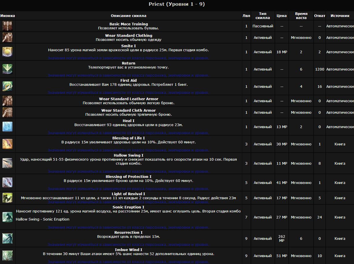
Task: Click the Sonic Eruption I skill icon
Action: 8,217
